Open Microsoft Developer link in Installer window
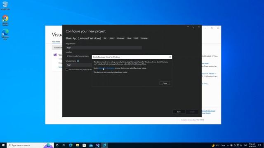264x148 pixels. [x=208, y=111]
